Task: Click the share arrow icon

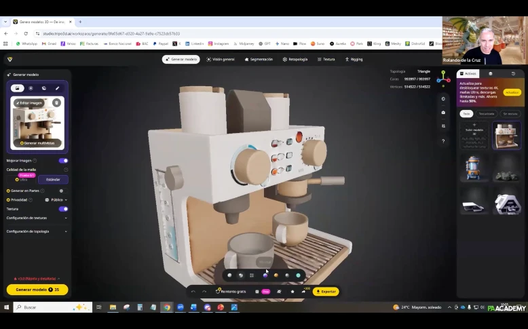Action: [303, 291]
